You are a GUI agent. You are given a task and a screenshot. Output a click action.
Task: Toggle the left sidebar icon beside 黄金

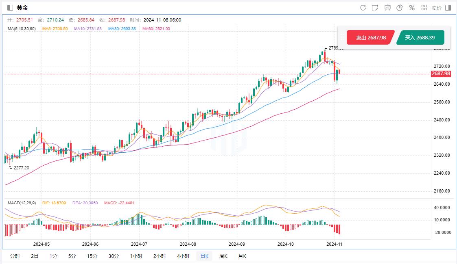(10, 8)
